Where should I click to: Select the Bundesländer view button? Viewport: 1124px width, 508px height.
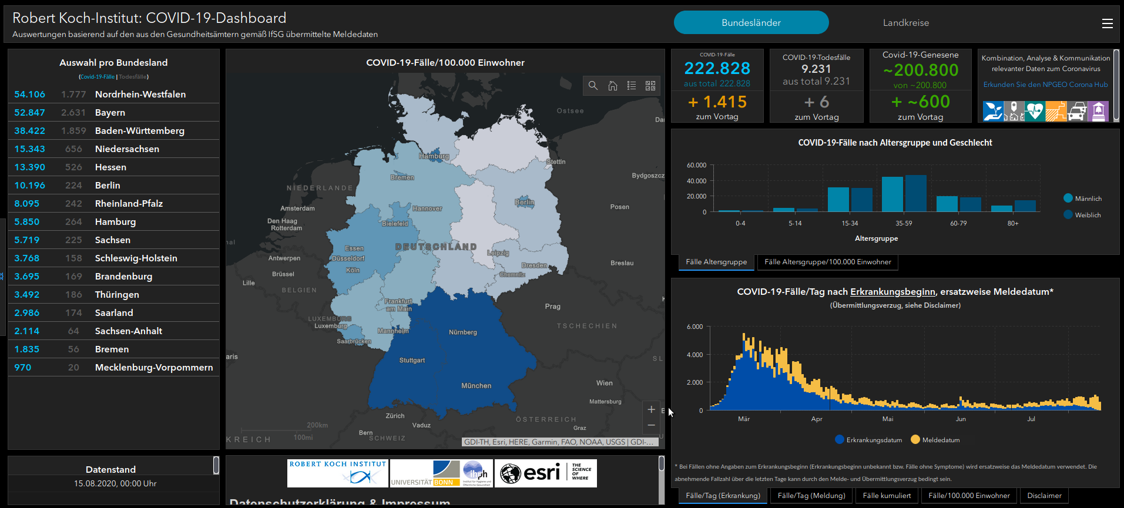pos(751,23)
